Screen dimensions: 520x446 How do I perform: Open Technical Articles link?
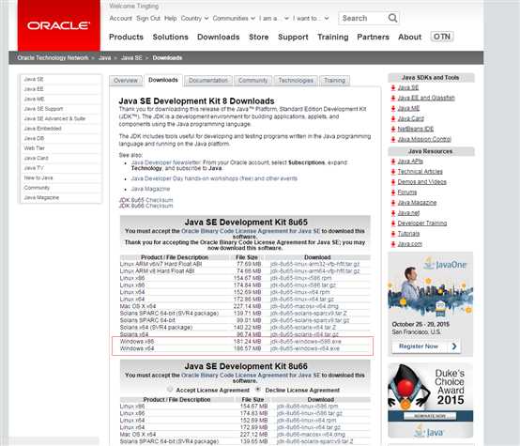420,172
